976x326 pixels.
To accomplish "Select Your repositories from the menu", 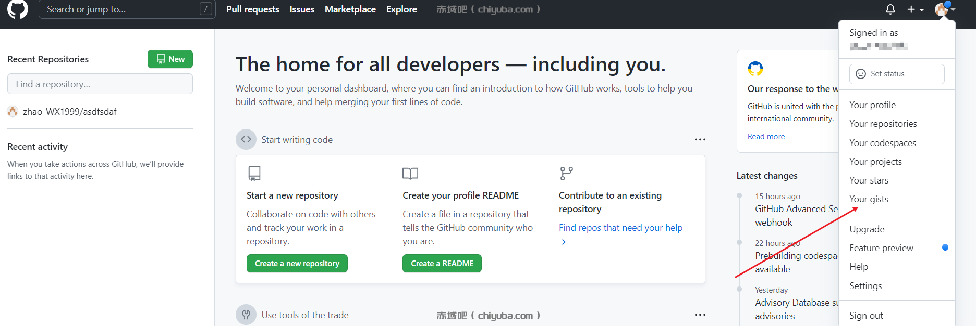I will click(x=897, y=124).
